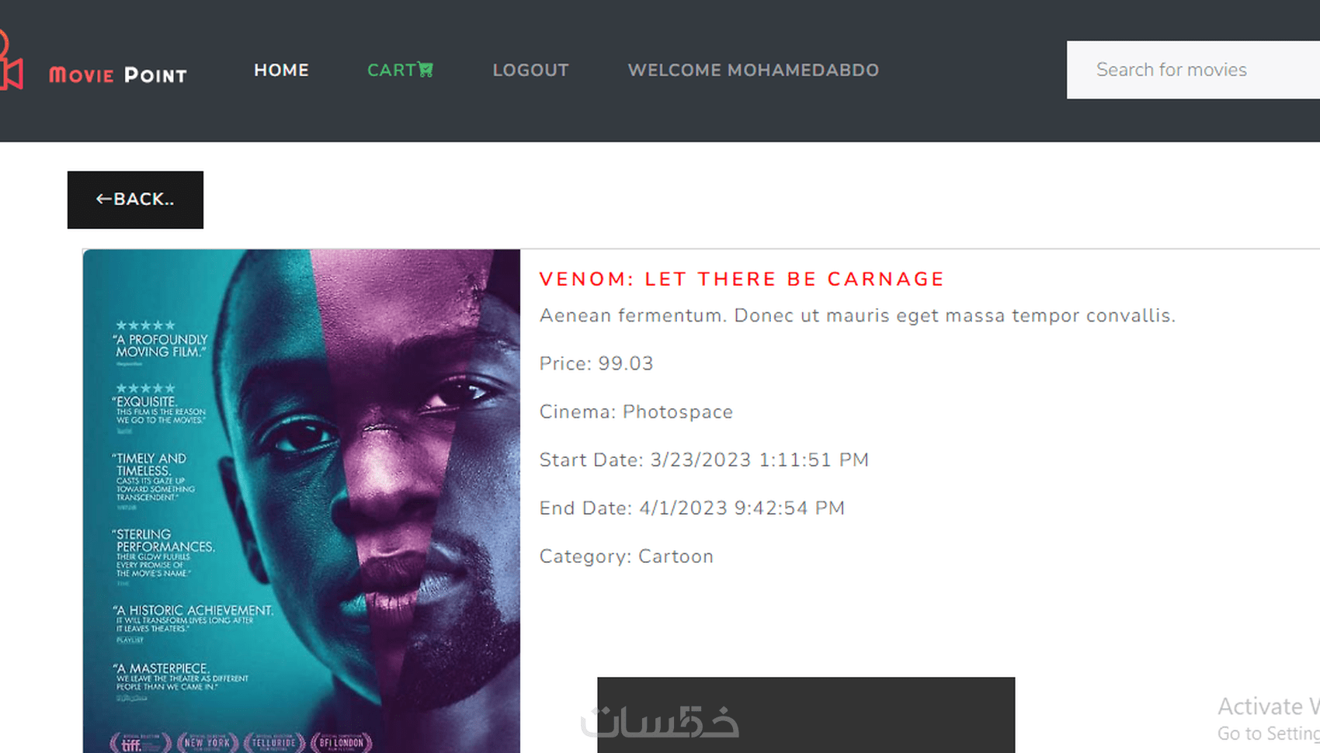The width and height of the screenshot is (1320, 753).
Task: Open the Movie Point logo text
Action: click(118, 75)
